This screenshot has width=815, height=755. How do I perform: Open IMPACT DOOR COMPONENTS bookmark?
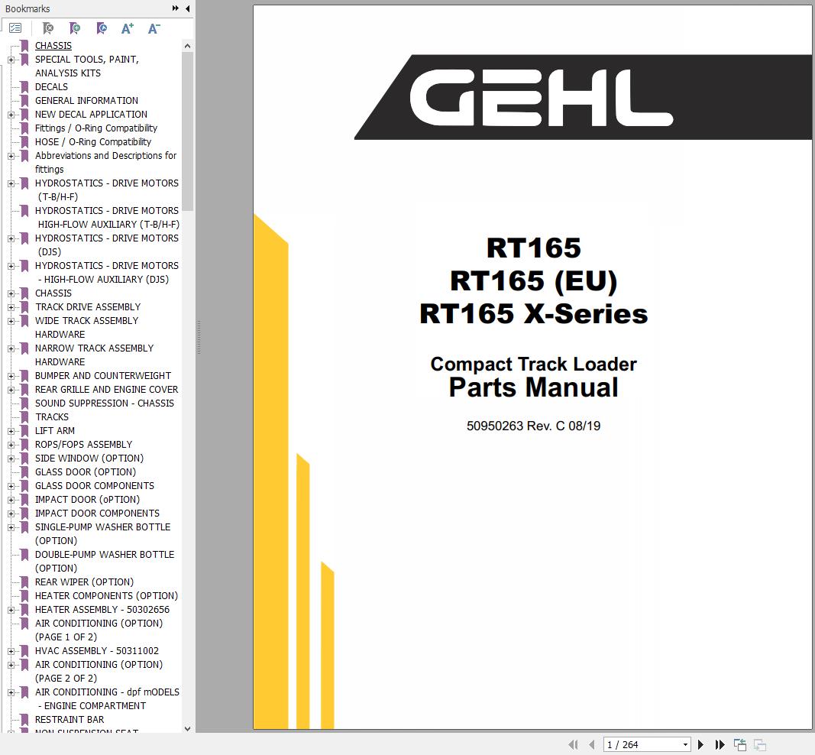click(97, 514)
